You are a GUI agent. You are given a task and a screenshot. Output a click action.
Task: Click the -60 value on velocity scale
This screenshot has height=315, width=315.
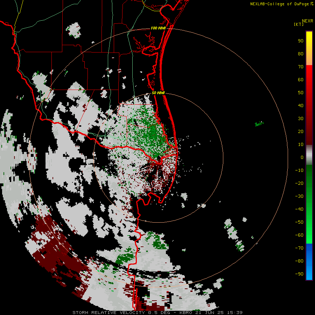click(299, 235)
